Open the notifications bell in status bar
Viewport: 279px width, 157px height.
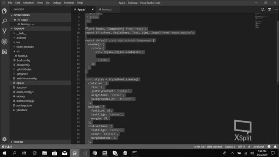[x=275, y=147]
